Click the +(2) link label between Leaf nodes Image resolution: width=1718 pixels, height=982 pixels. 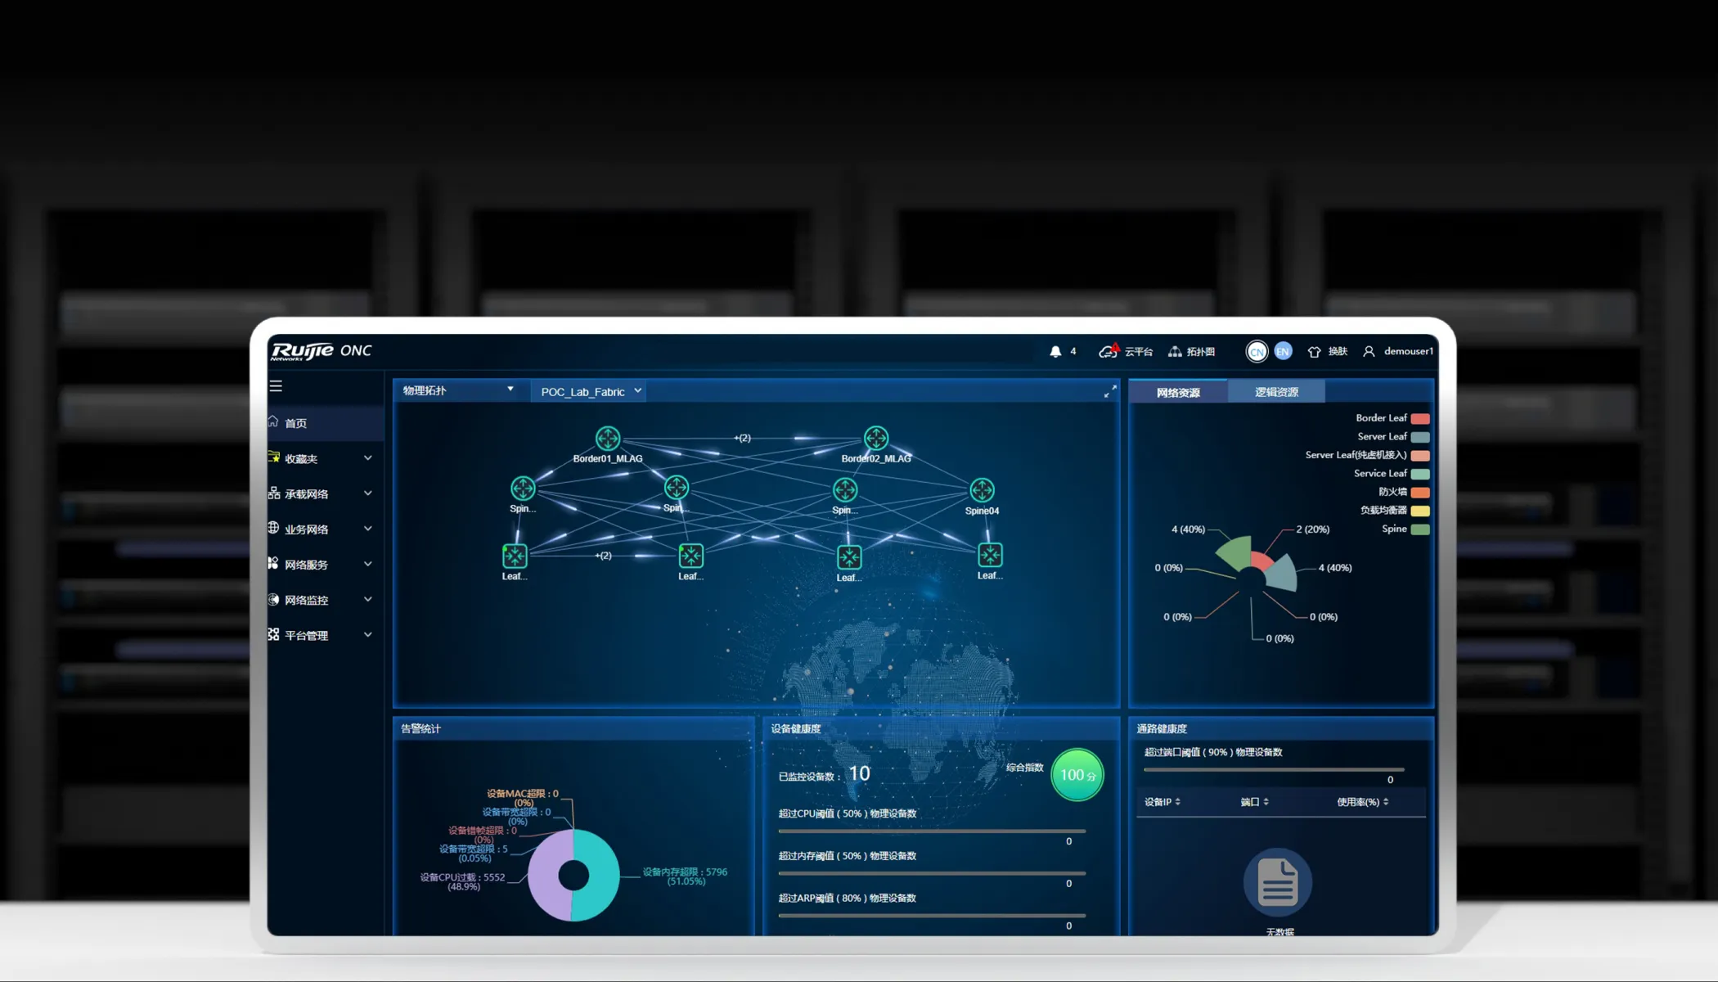pos(603,556)
